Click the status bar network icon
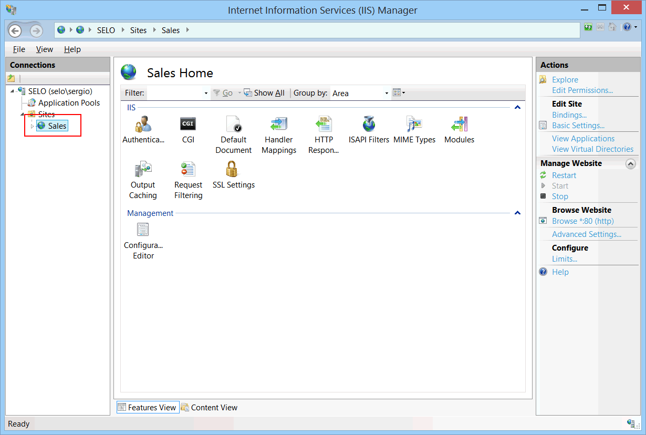The image size is (646, 435). pyautogui.click(x=632, y=423)
